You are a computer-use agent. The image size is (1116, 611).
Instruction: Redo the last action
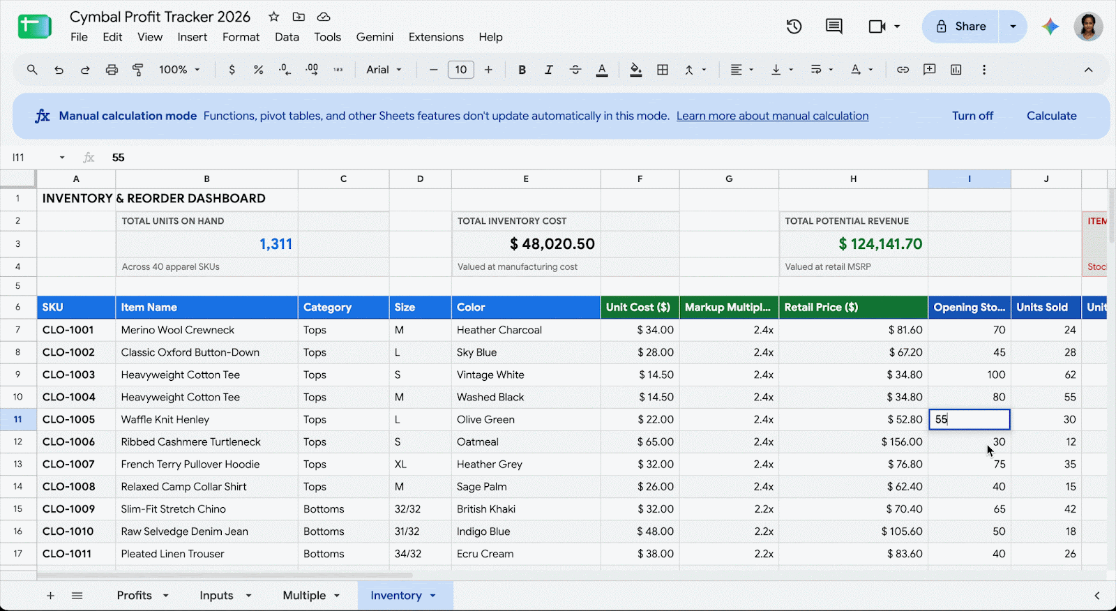(x=85, y=70)
